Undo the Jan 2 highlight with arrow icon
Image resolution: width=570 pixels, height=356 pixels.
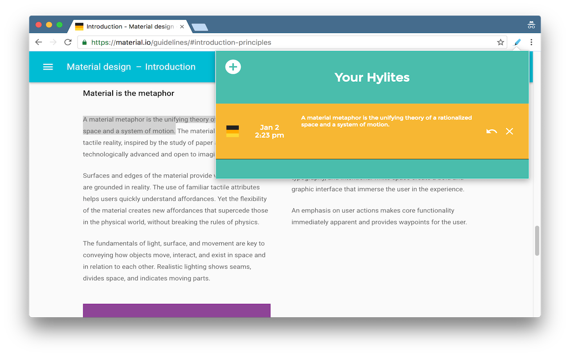492,131
